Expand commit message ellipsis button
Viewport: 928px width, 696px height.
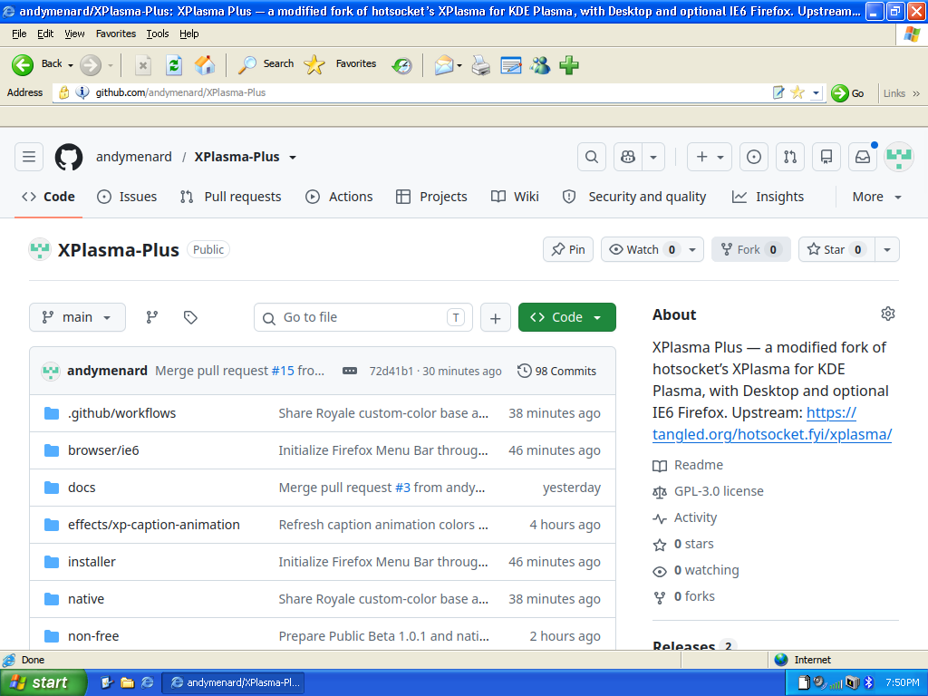[x=350, y=371]
